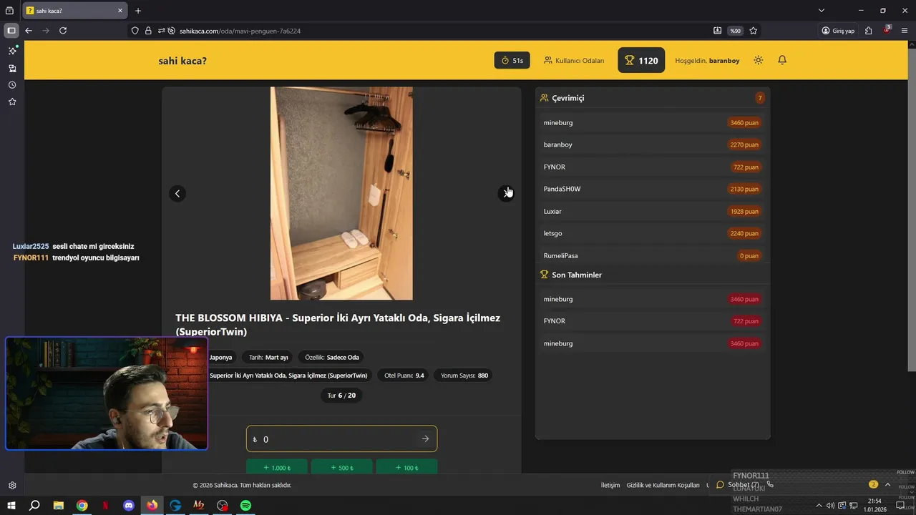The height and width of the screenshot is (515, 916).
Task: Toggle the light/dark theme sun icon
Action: (759, 60)
